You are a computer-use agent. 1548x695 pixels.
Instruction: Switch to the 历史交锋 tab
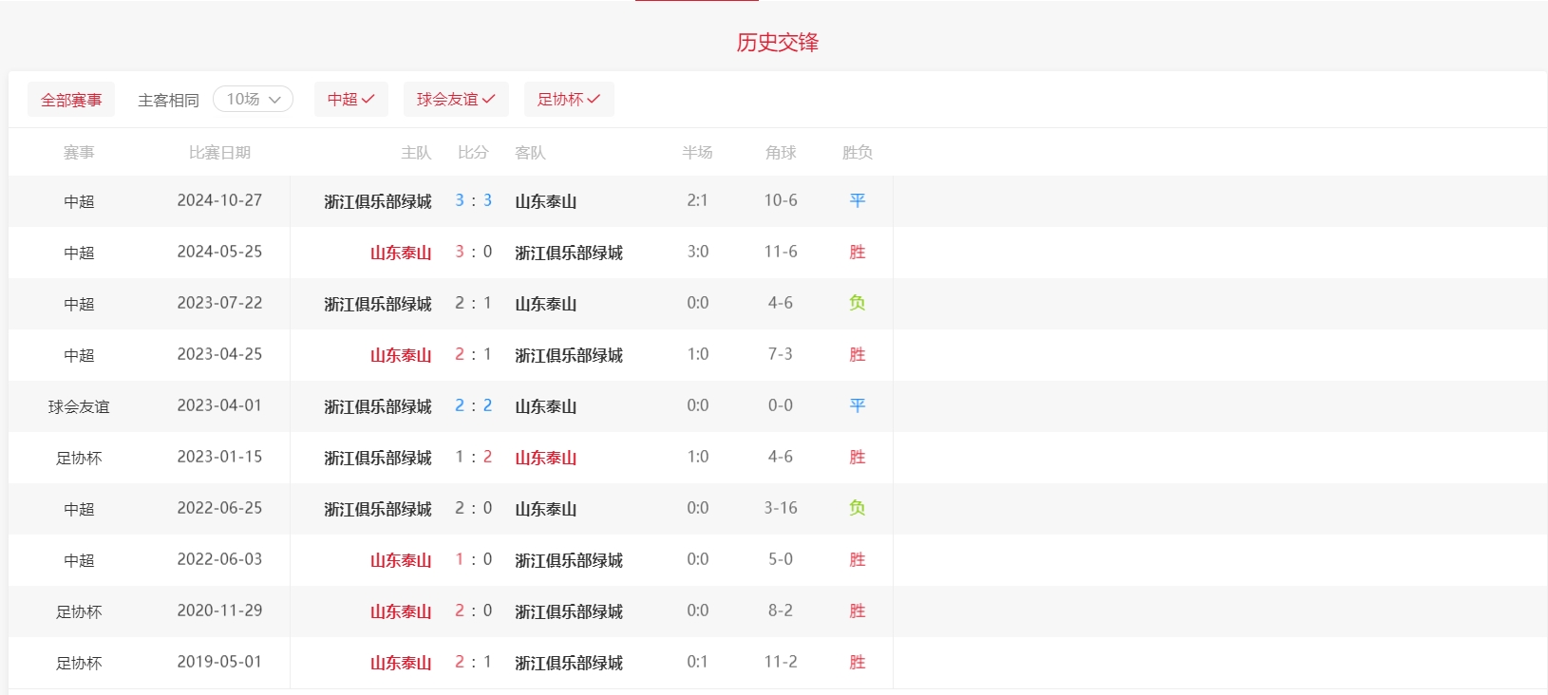777,43
